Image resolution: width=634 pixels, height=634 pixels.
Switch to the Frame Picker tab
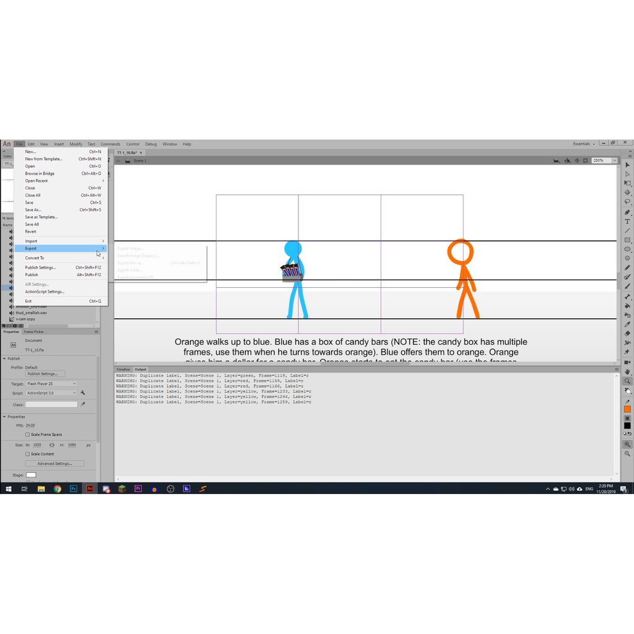click(x=33, y=332)
